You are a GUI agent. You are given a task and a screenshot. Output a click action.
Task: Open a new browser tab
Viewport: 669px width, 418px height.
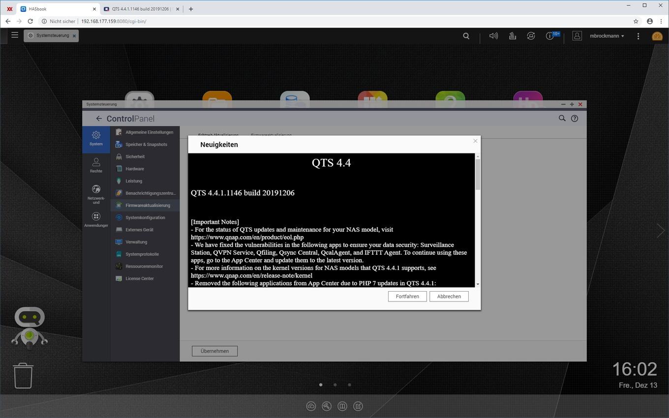(191, 9)
